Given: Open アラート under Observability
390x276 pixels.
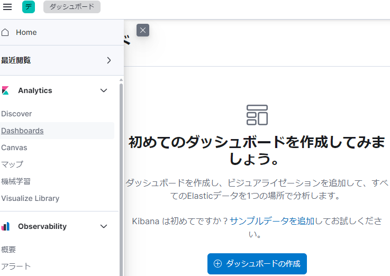Looking at the screenshot, I should click(x=16, y=266).
